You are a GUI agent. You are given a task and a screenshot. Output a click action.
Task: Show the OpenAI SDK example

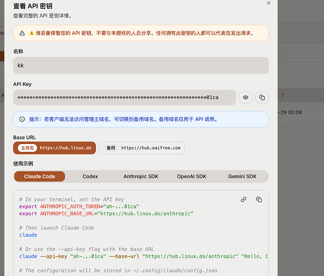tap(191, 177)
